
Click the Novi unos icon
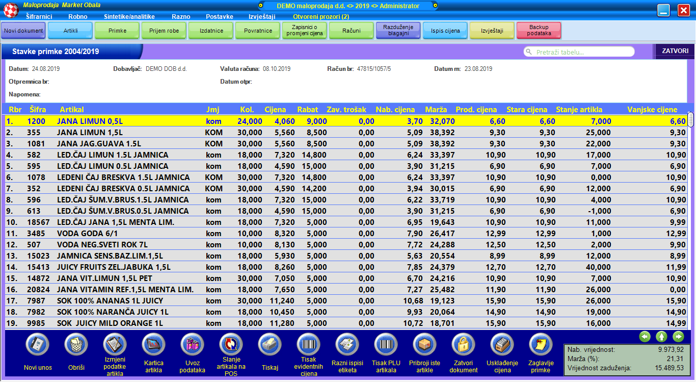tap(37, 345)
